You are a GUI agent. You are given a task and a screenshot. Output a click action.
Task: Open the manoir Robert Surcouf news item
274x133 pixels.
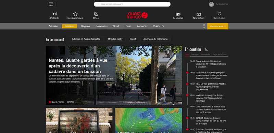[x=211, y=109]
